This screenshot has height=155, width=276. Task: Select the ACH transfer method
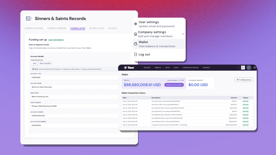[x=34, y=64]
